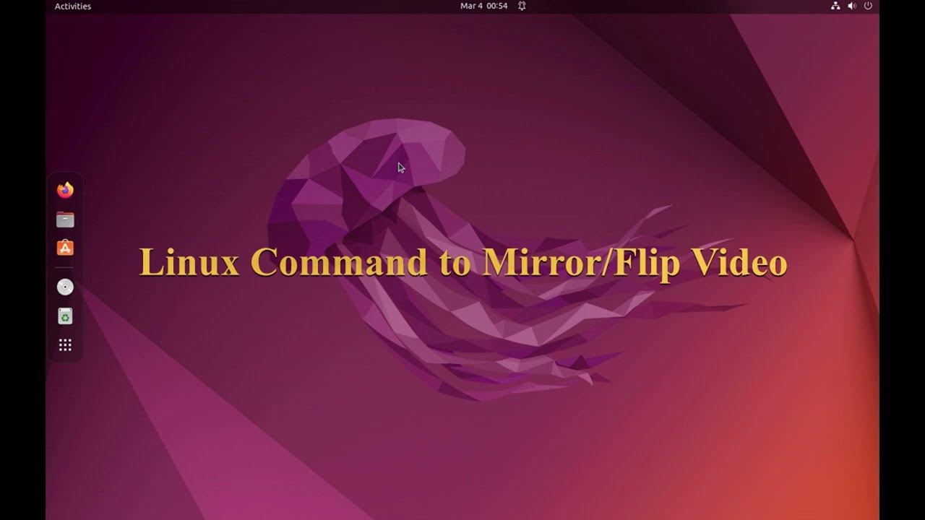The width and height of the screenshot is (925, 520).
Task: Show Applications grid in the dock
Action: point(65,345)
